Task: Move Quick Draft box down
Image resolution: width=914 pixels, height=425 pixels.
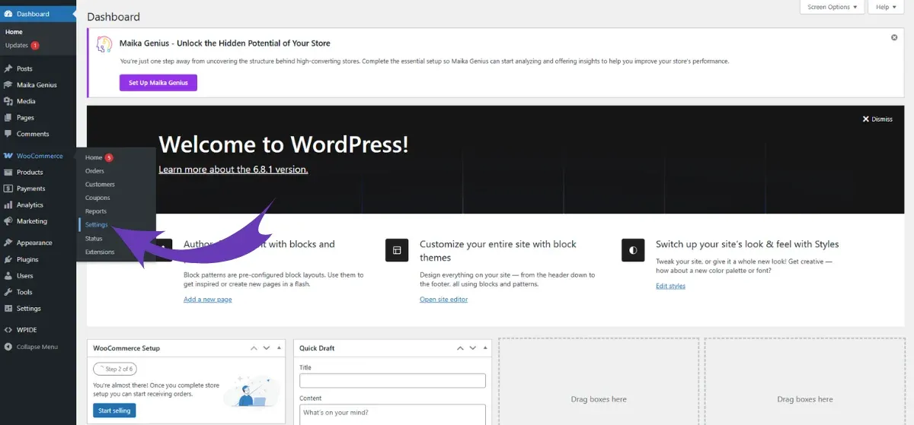Action: pos(472,348)
